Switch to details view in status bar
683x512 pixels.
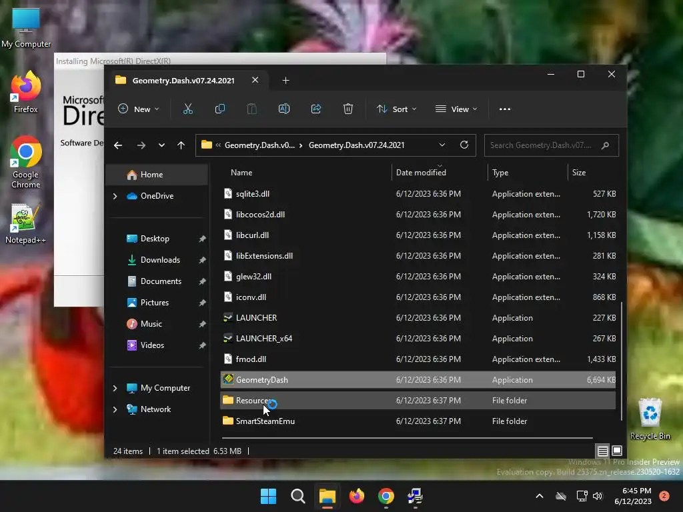(x=602, y=451)
